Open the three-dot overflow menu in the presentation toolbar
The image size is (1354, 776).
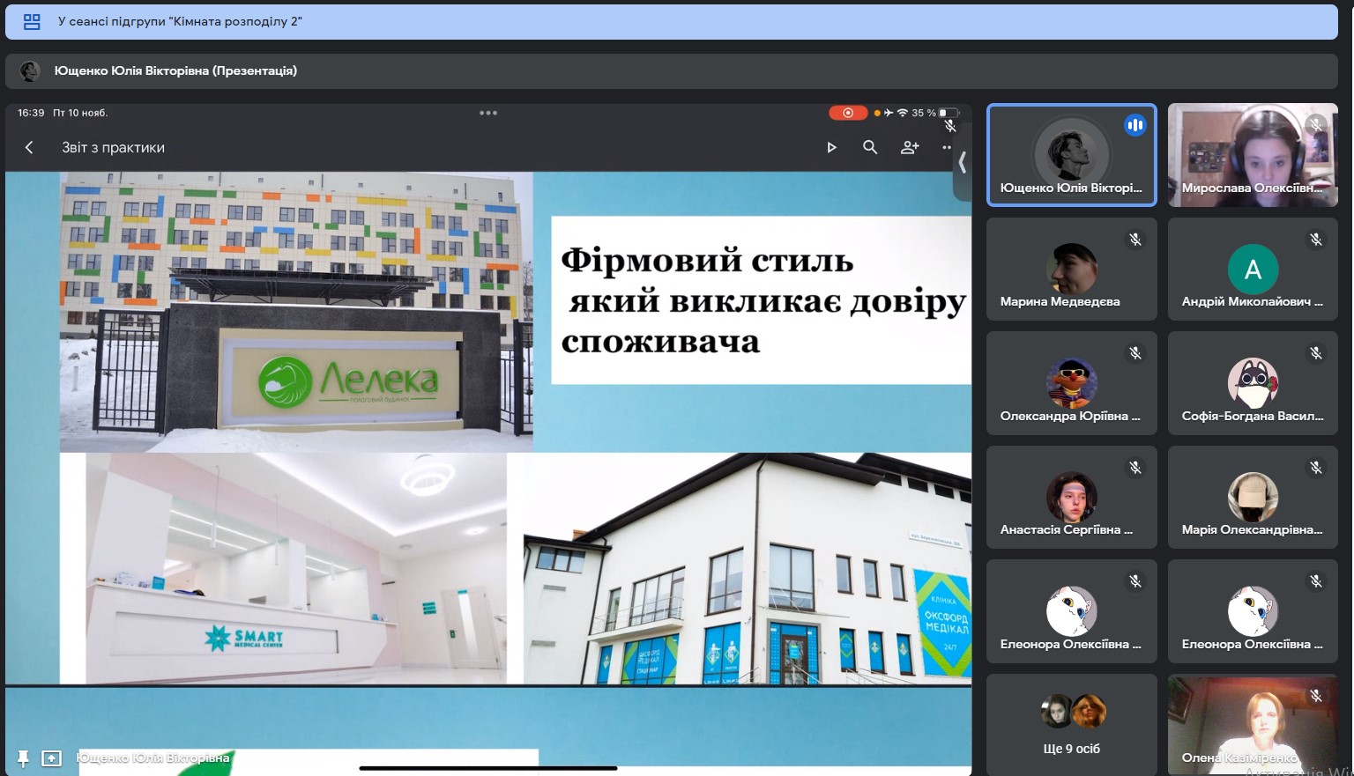[947, 148]
